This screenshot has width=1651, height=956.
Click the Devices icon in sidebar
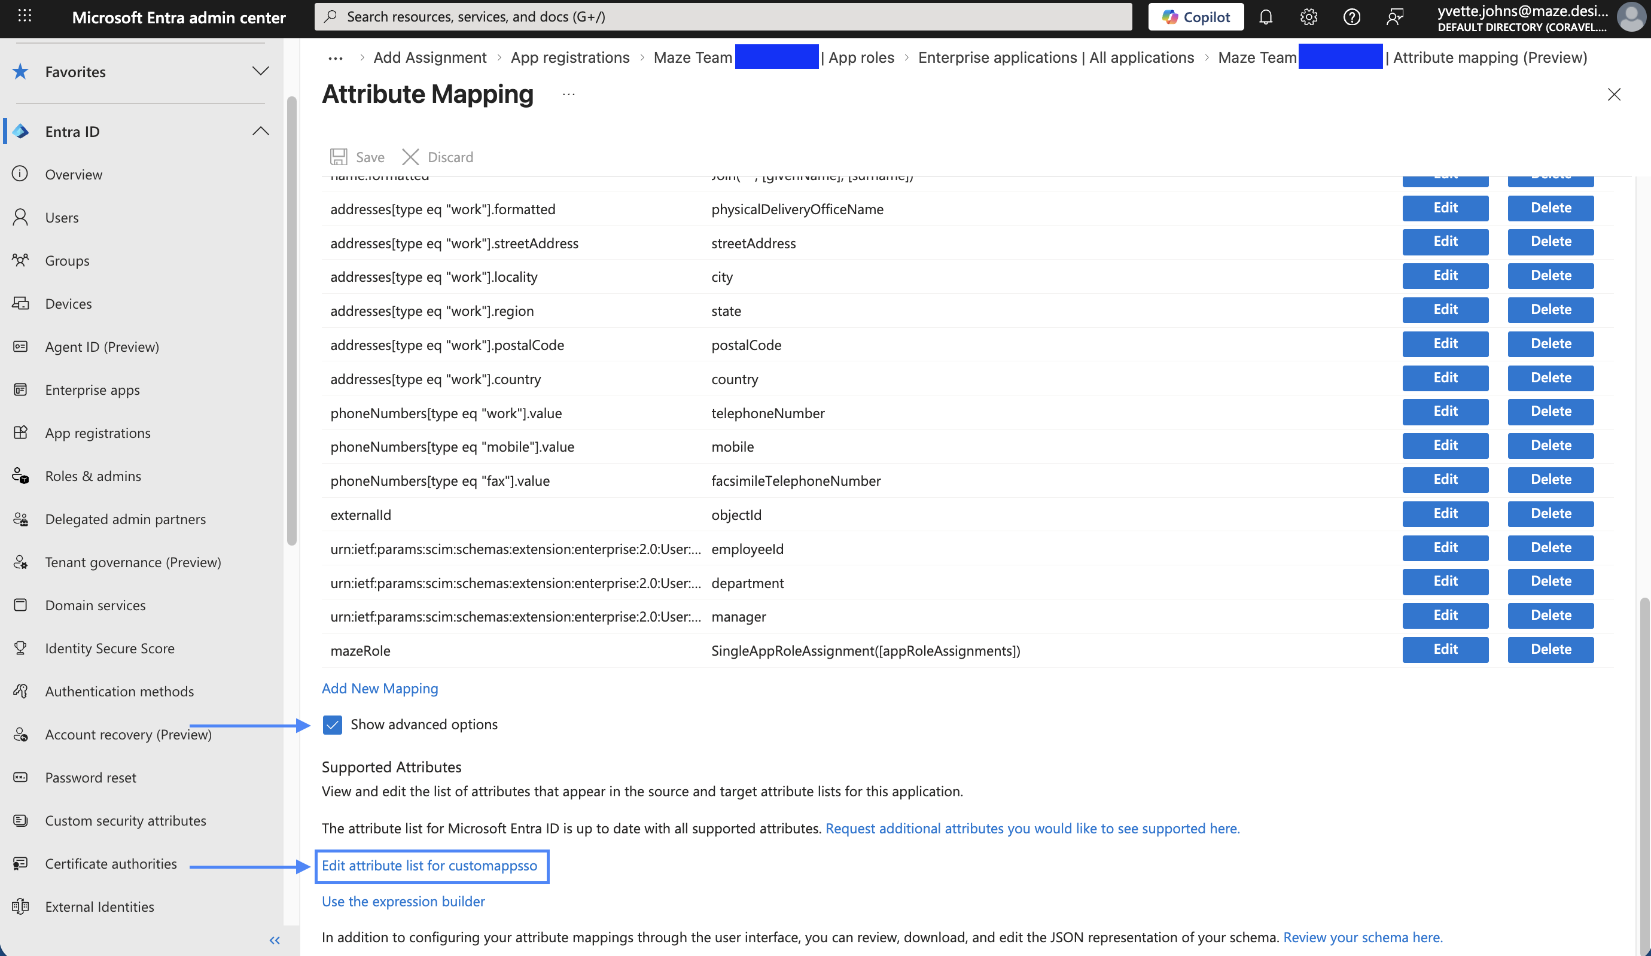tap(20, 303)
